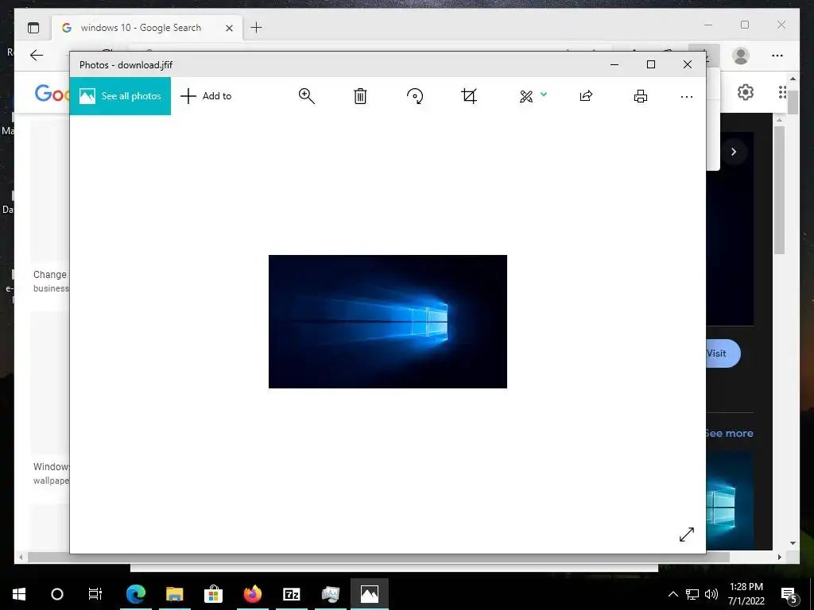
Task: Click the Visit button in browser
Action: point(723,353)
